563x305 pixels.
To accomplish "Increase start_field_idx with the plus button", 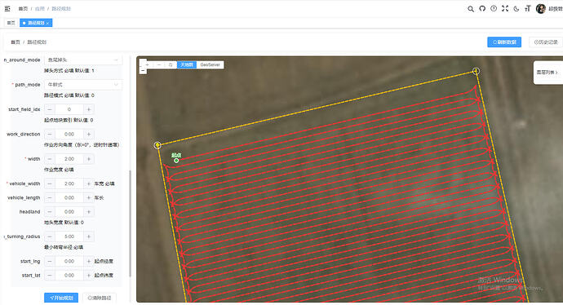I will (x=89, y=109).
